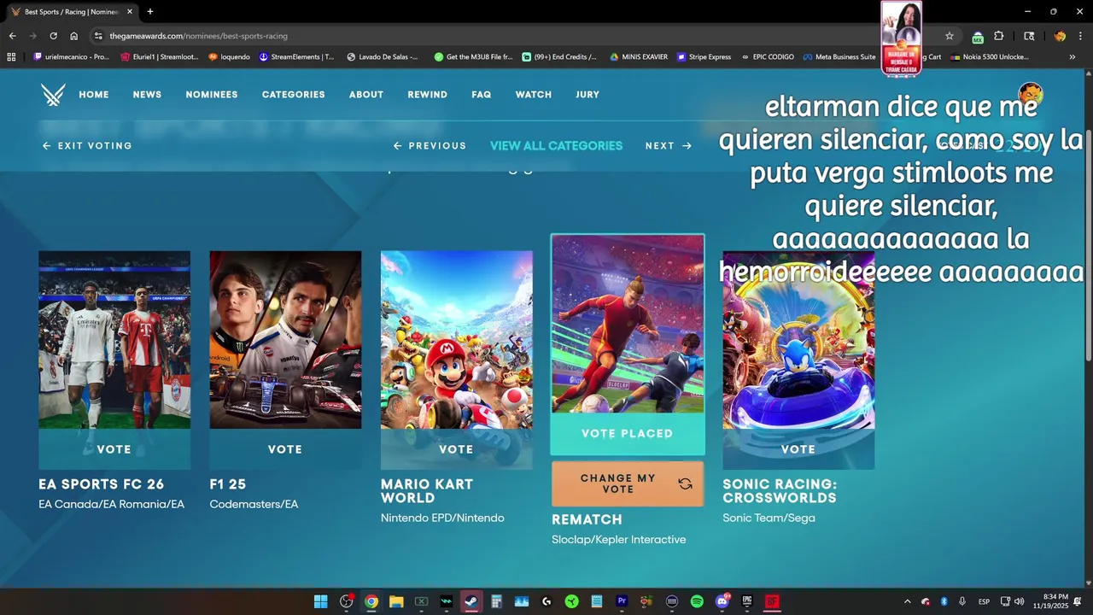Open the Calculator taskbar icon

point(496,601)
